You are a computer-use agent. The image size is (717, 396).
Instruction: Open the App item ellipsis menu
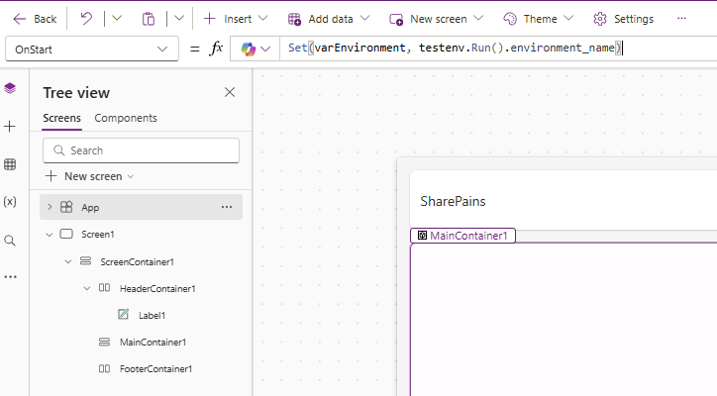227,207
